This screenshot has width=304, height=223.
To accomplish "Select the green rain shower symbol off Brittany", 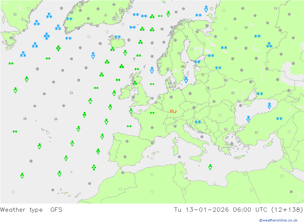I will tap(131, 111).
